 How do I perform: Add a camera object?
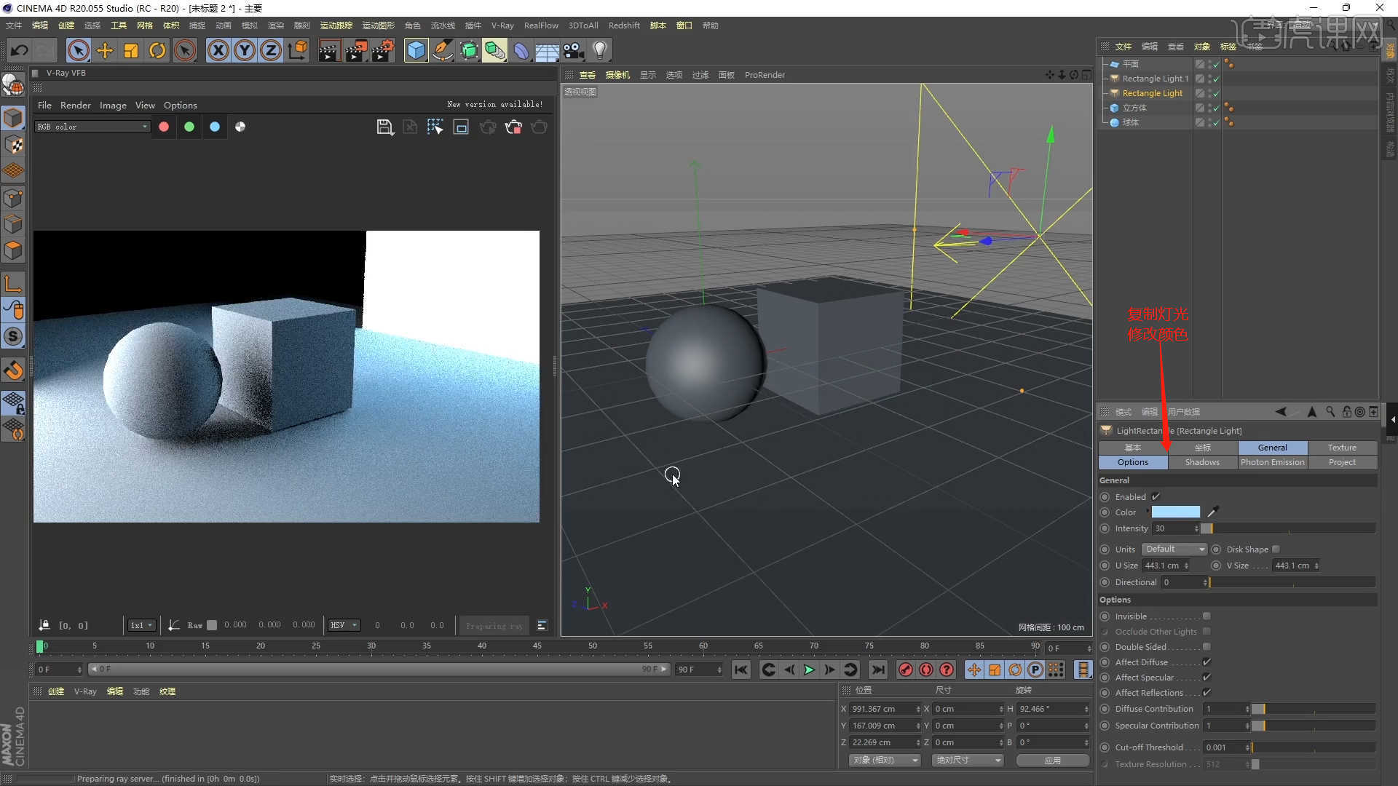[574, 50]
